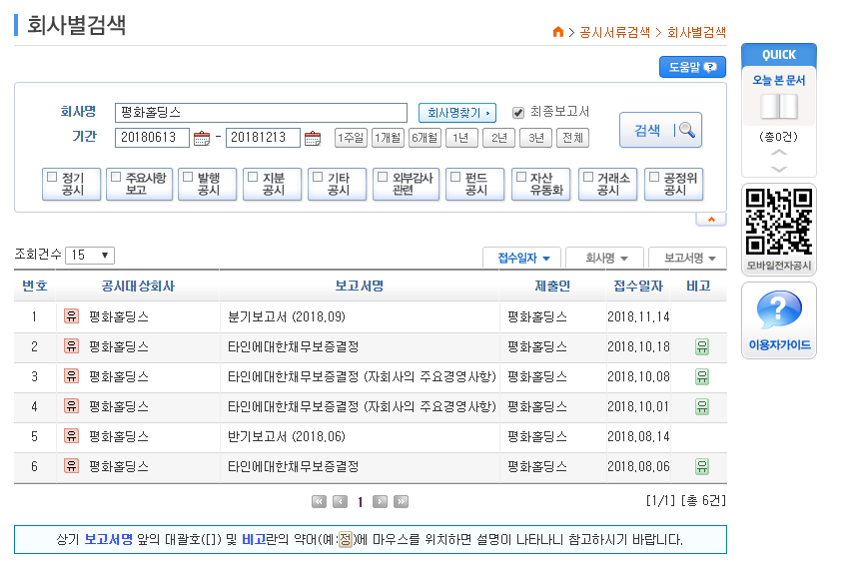Check the 공정위공시 filter
This screenshot has height=579, width=852.
[654, 177]
